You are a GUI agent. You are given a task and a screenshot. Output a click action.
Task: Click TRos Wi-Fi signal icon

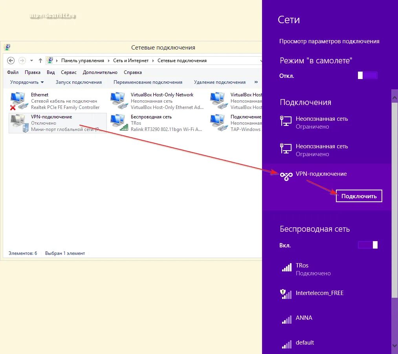coord(287,267)
